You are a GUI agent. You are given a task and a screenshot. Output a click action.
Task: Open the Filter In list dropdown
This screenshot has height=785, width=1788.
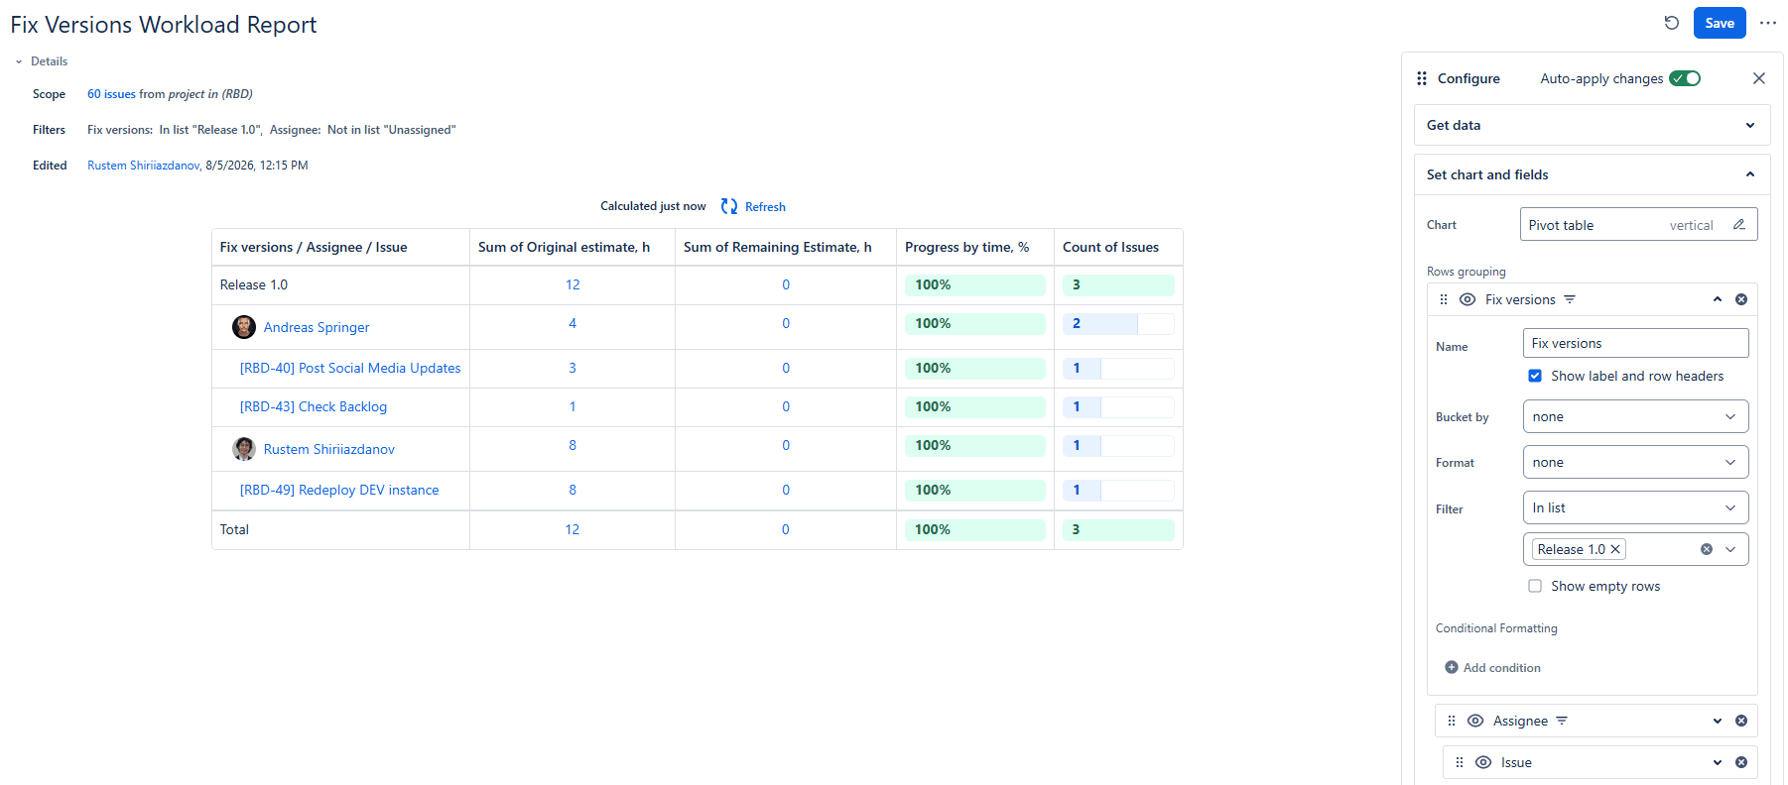(1635, 507)
